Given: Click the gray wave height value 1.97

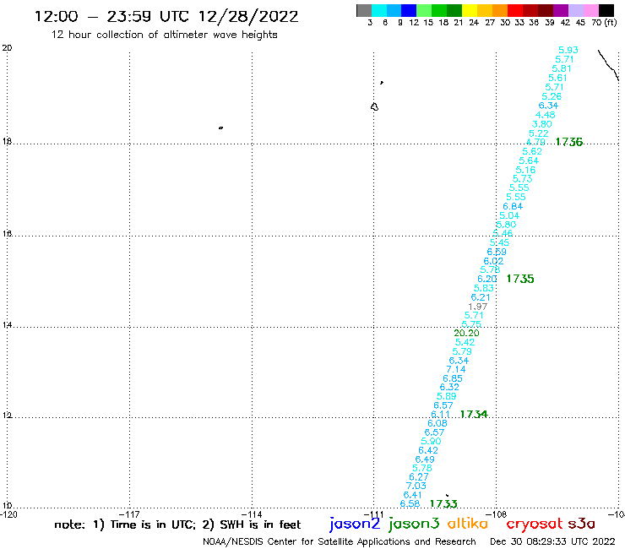Looking at the screenshot, I should pyautogui.click(x=477, y=307).
